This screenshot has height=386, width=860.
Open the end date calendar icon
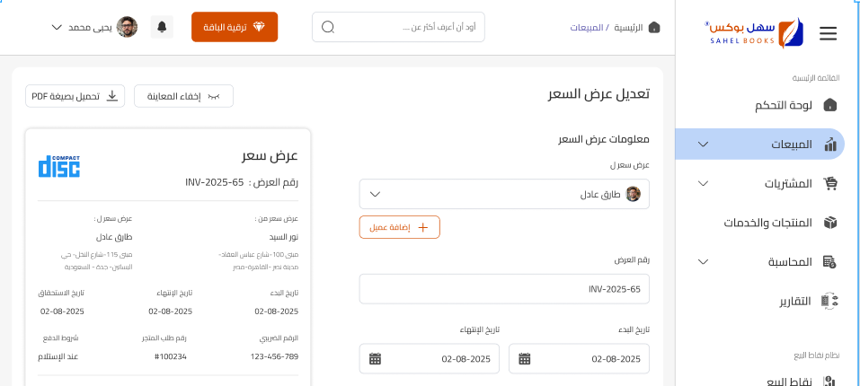pos(375,359)
